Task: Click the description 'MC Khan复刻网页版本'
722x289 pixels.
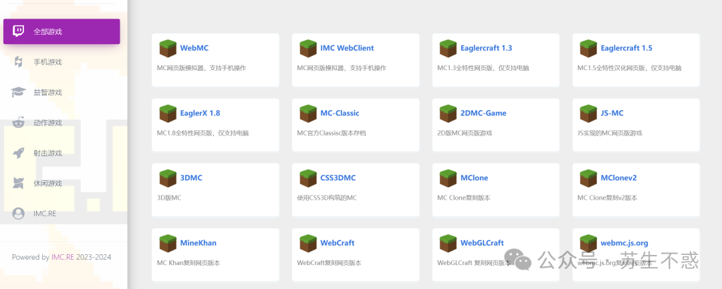Action: pyautogui.click(x=189, y=263)
